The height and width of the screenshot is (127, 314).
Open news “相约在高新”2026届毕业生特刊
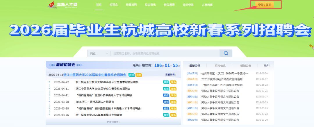click(222, 85)
